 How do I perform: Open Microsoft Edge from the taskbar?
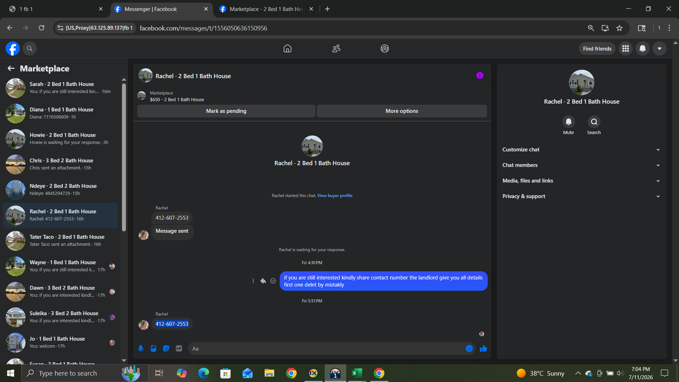pyautogui.click(x=203, y=373)
